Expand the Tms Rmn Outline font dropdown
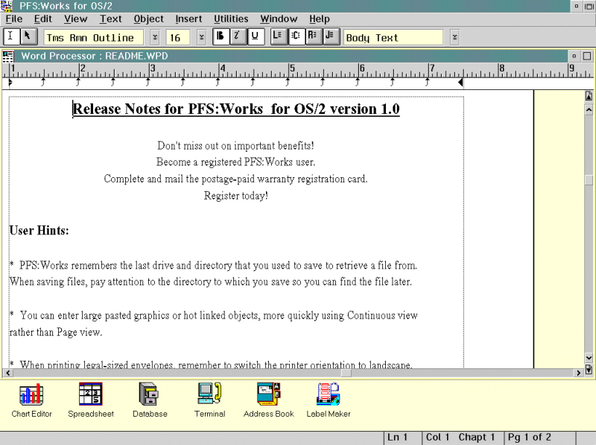 [x=155, y=37]
